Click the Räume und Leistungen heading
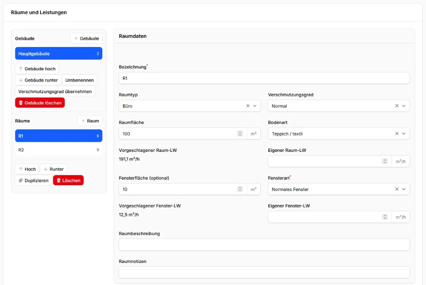This screenshot has height=285, width=426. tap(39, 12)
